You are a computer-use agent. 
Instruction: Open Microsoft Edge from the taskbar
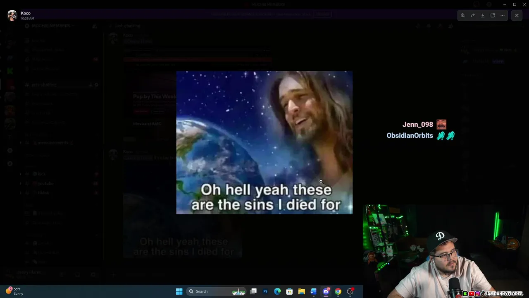point(277,291)
